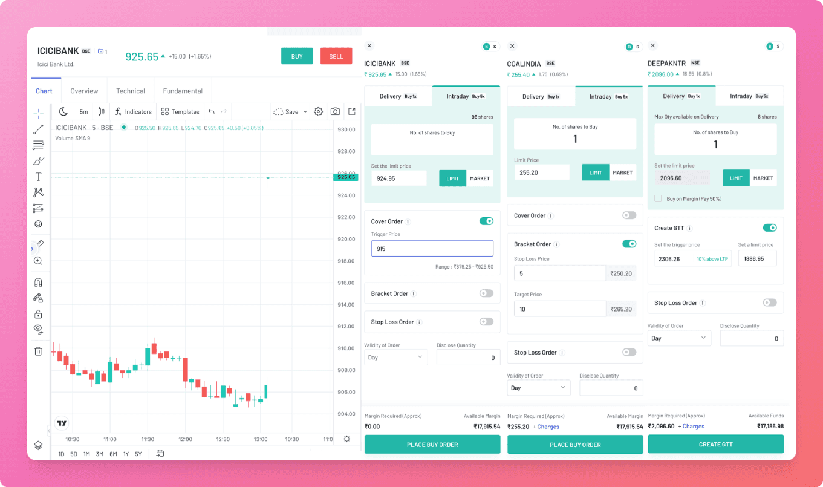Viewport: 823px width, 487px height.
Task: Select COALINDIA Delivery Buy 1x tab
Action: (541, 96)
